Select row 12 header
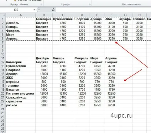This screenshot has height=133, width=151. coord(3,62)
